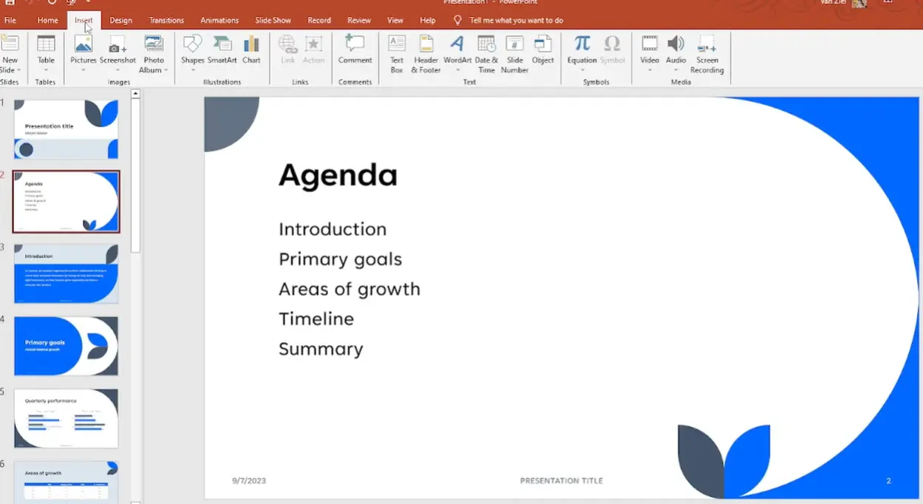Switch to the Design tab
Screen dimensions: 923x504
120,20
